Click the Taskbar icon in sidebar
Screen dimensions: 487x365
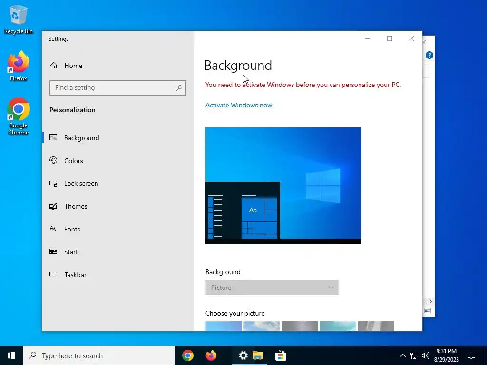coord(53,274)
